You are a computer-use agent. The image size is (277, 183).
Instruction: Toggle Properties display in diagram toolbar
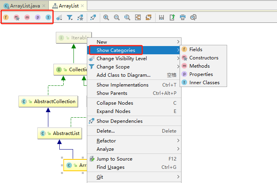(38, 17)
